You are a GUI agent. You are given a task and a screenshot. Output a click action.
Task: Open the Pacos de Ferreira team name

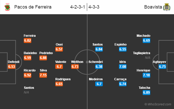click(x=33, y=7)
